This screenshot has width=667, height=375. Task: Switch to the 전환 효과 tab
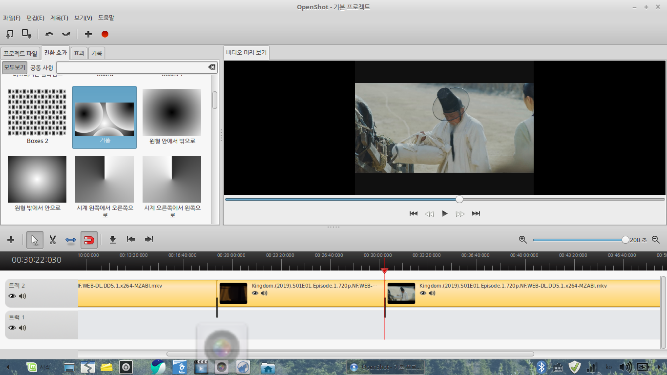56,53
